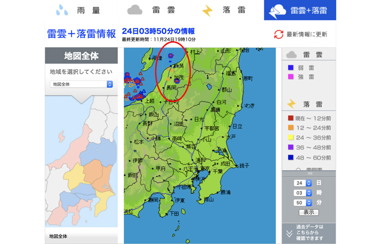
Task: Click the lightning icon in the 落雷 legend header
Action: 291,104
